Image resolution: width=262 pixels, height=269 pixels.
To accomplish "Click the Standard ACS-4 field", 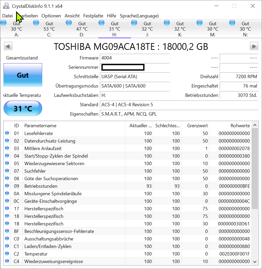I will click(179, 104).
